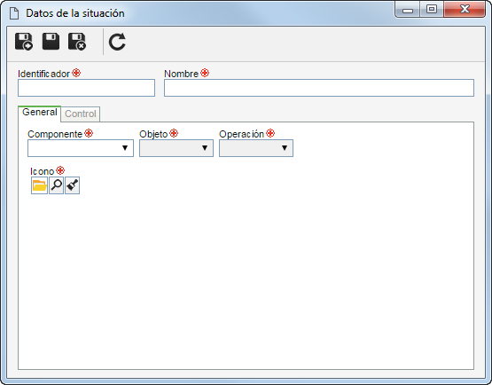Click the brush clear icon under Icono
492x385 pixels.
tap(72, 185)
